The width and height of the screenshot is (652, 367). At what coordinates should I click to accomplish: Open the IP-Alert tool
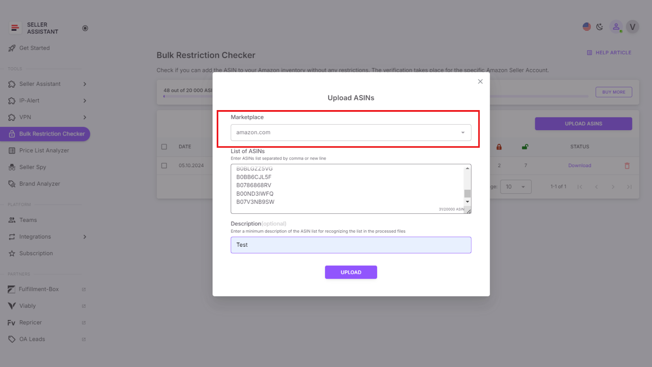[x=30, y=100]
